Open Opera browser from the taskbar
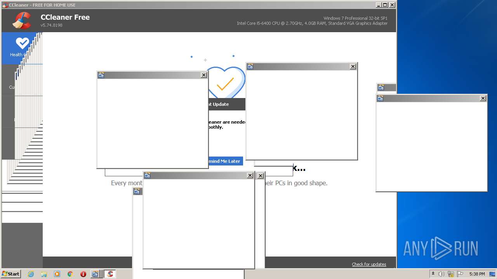 pos(83,274)
